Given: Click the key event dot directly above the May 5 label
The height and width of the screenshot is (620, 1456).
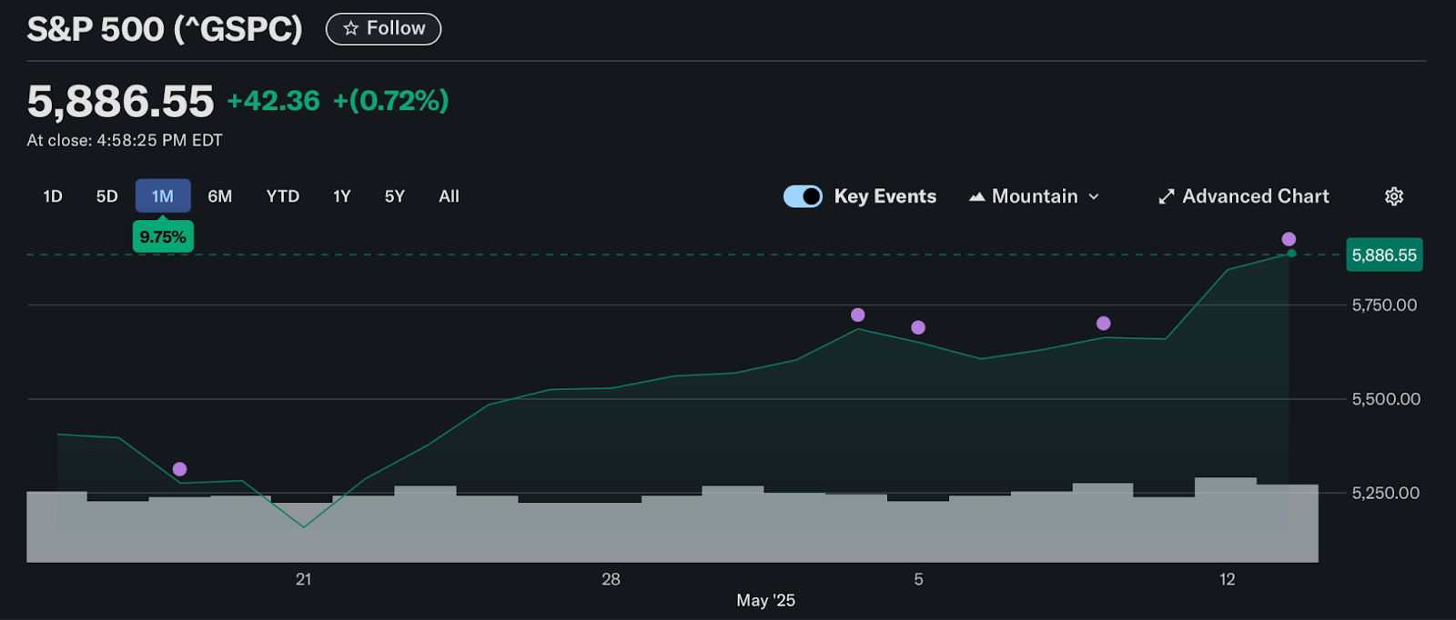Looking at the screenshot, I should click(x=917, y=327).
